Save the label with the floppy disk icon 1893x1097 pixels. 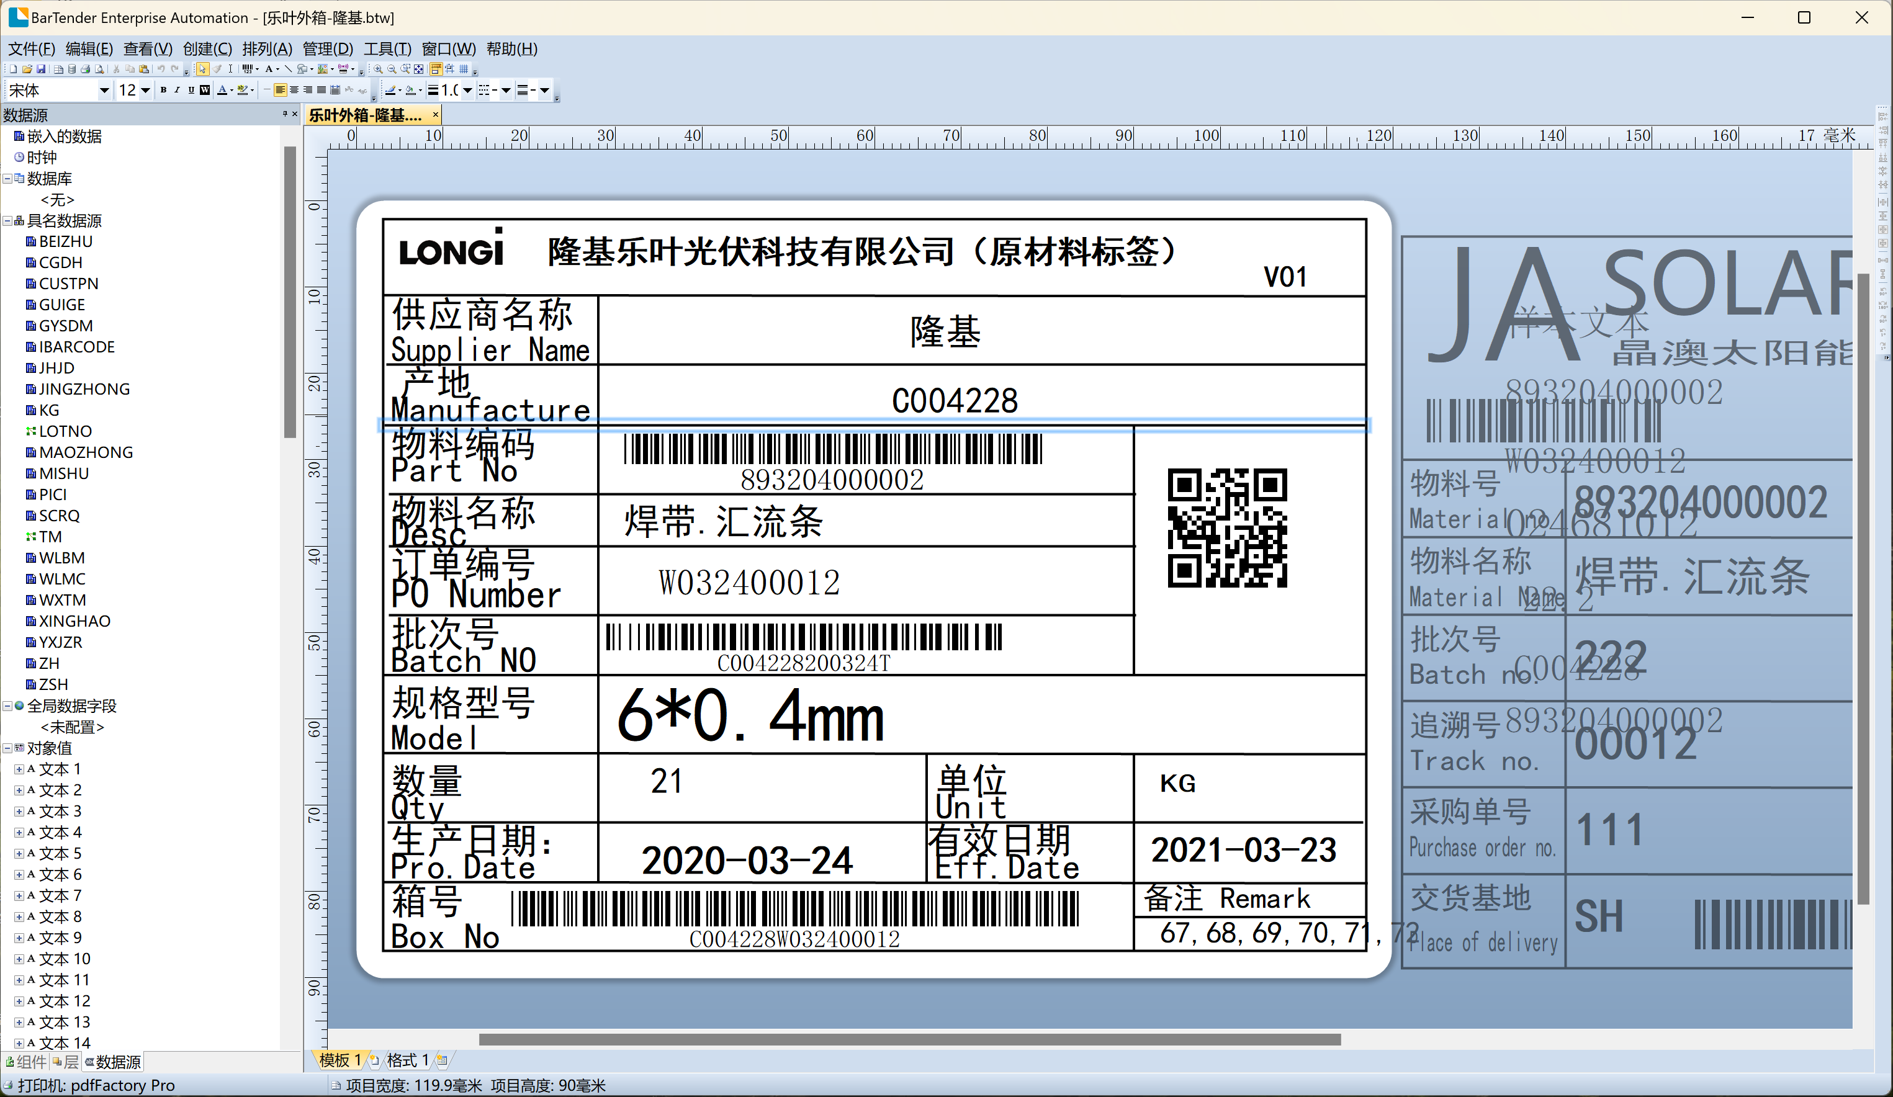click(x=40, y=69)
